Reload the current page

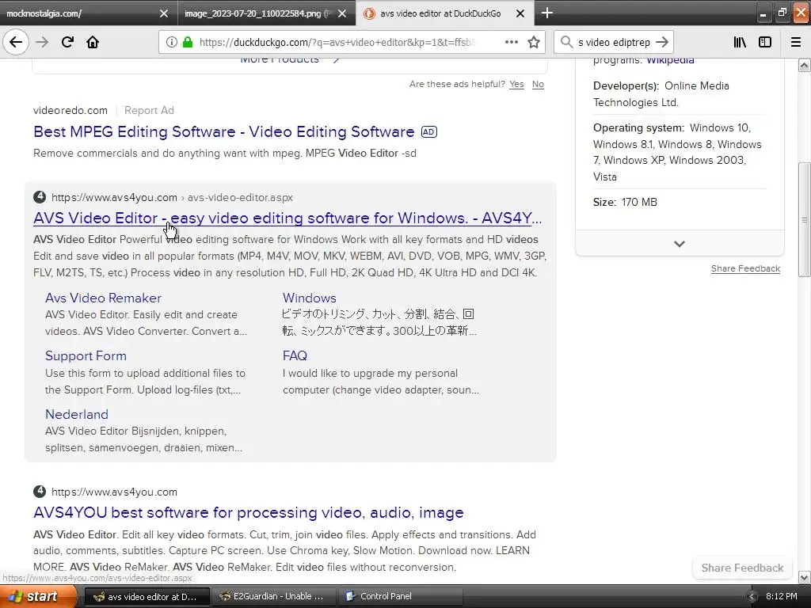(x=67, y=42)
